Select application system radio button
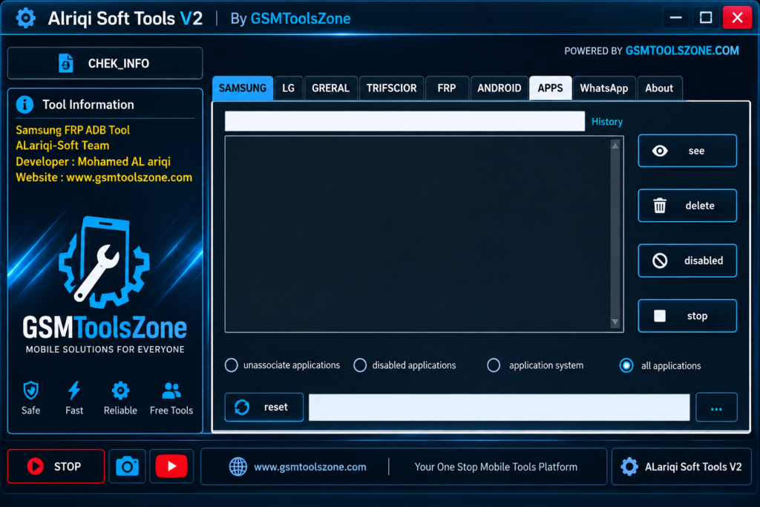Screen dimensions: 760x507 pos(494,365)
